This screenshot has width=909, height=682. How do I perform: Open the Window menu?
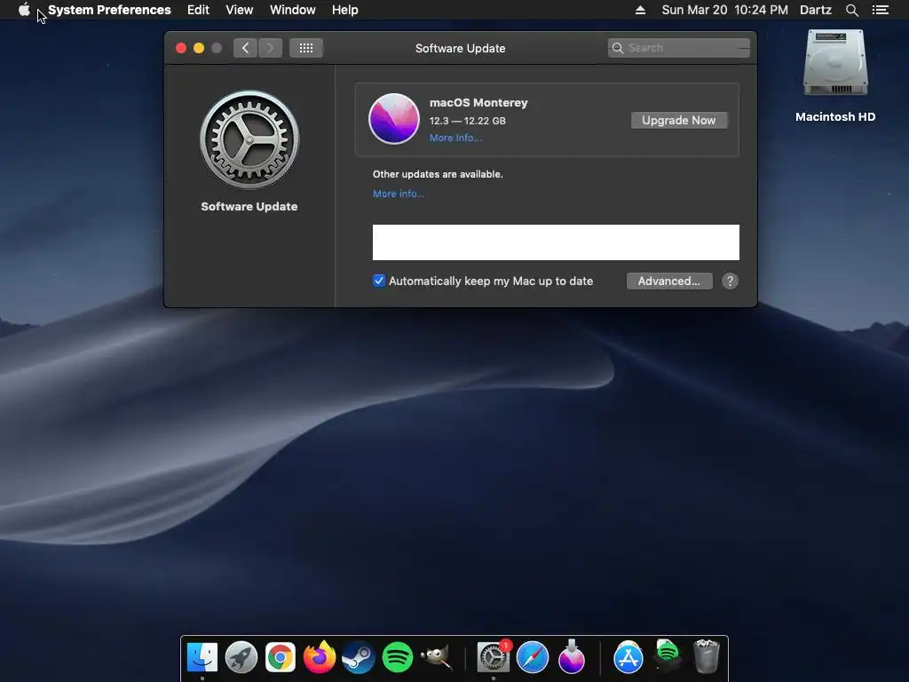click(292, 10)
